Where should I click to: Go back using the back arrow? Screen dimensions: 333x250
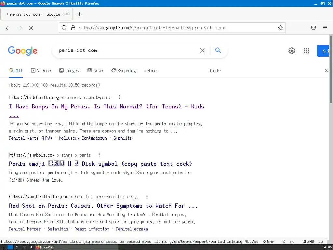8,28
